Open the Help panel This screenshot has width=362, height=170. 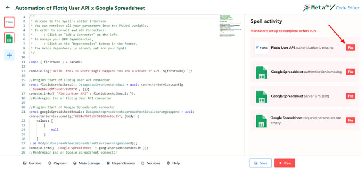tap(173, 163)
